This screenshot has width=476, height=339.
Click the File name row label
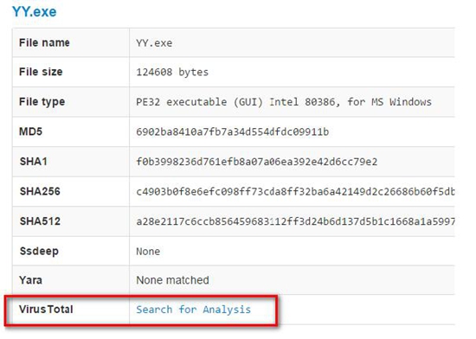point(44,42)
